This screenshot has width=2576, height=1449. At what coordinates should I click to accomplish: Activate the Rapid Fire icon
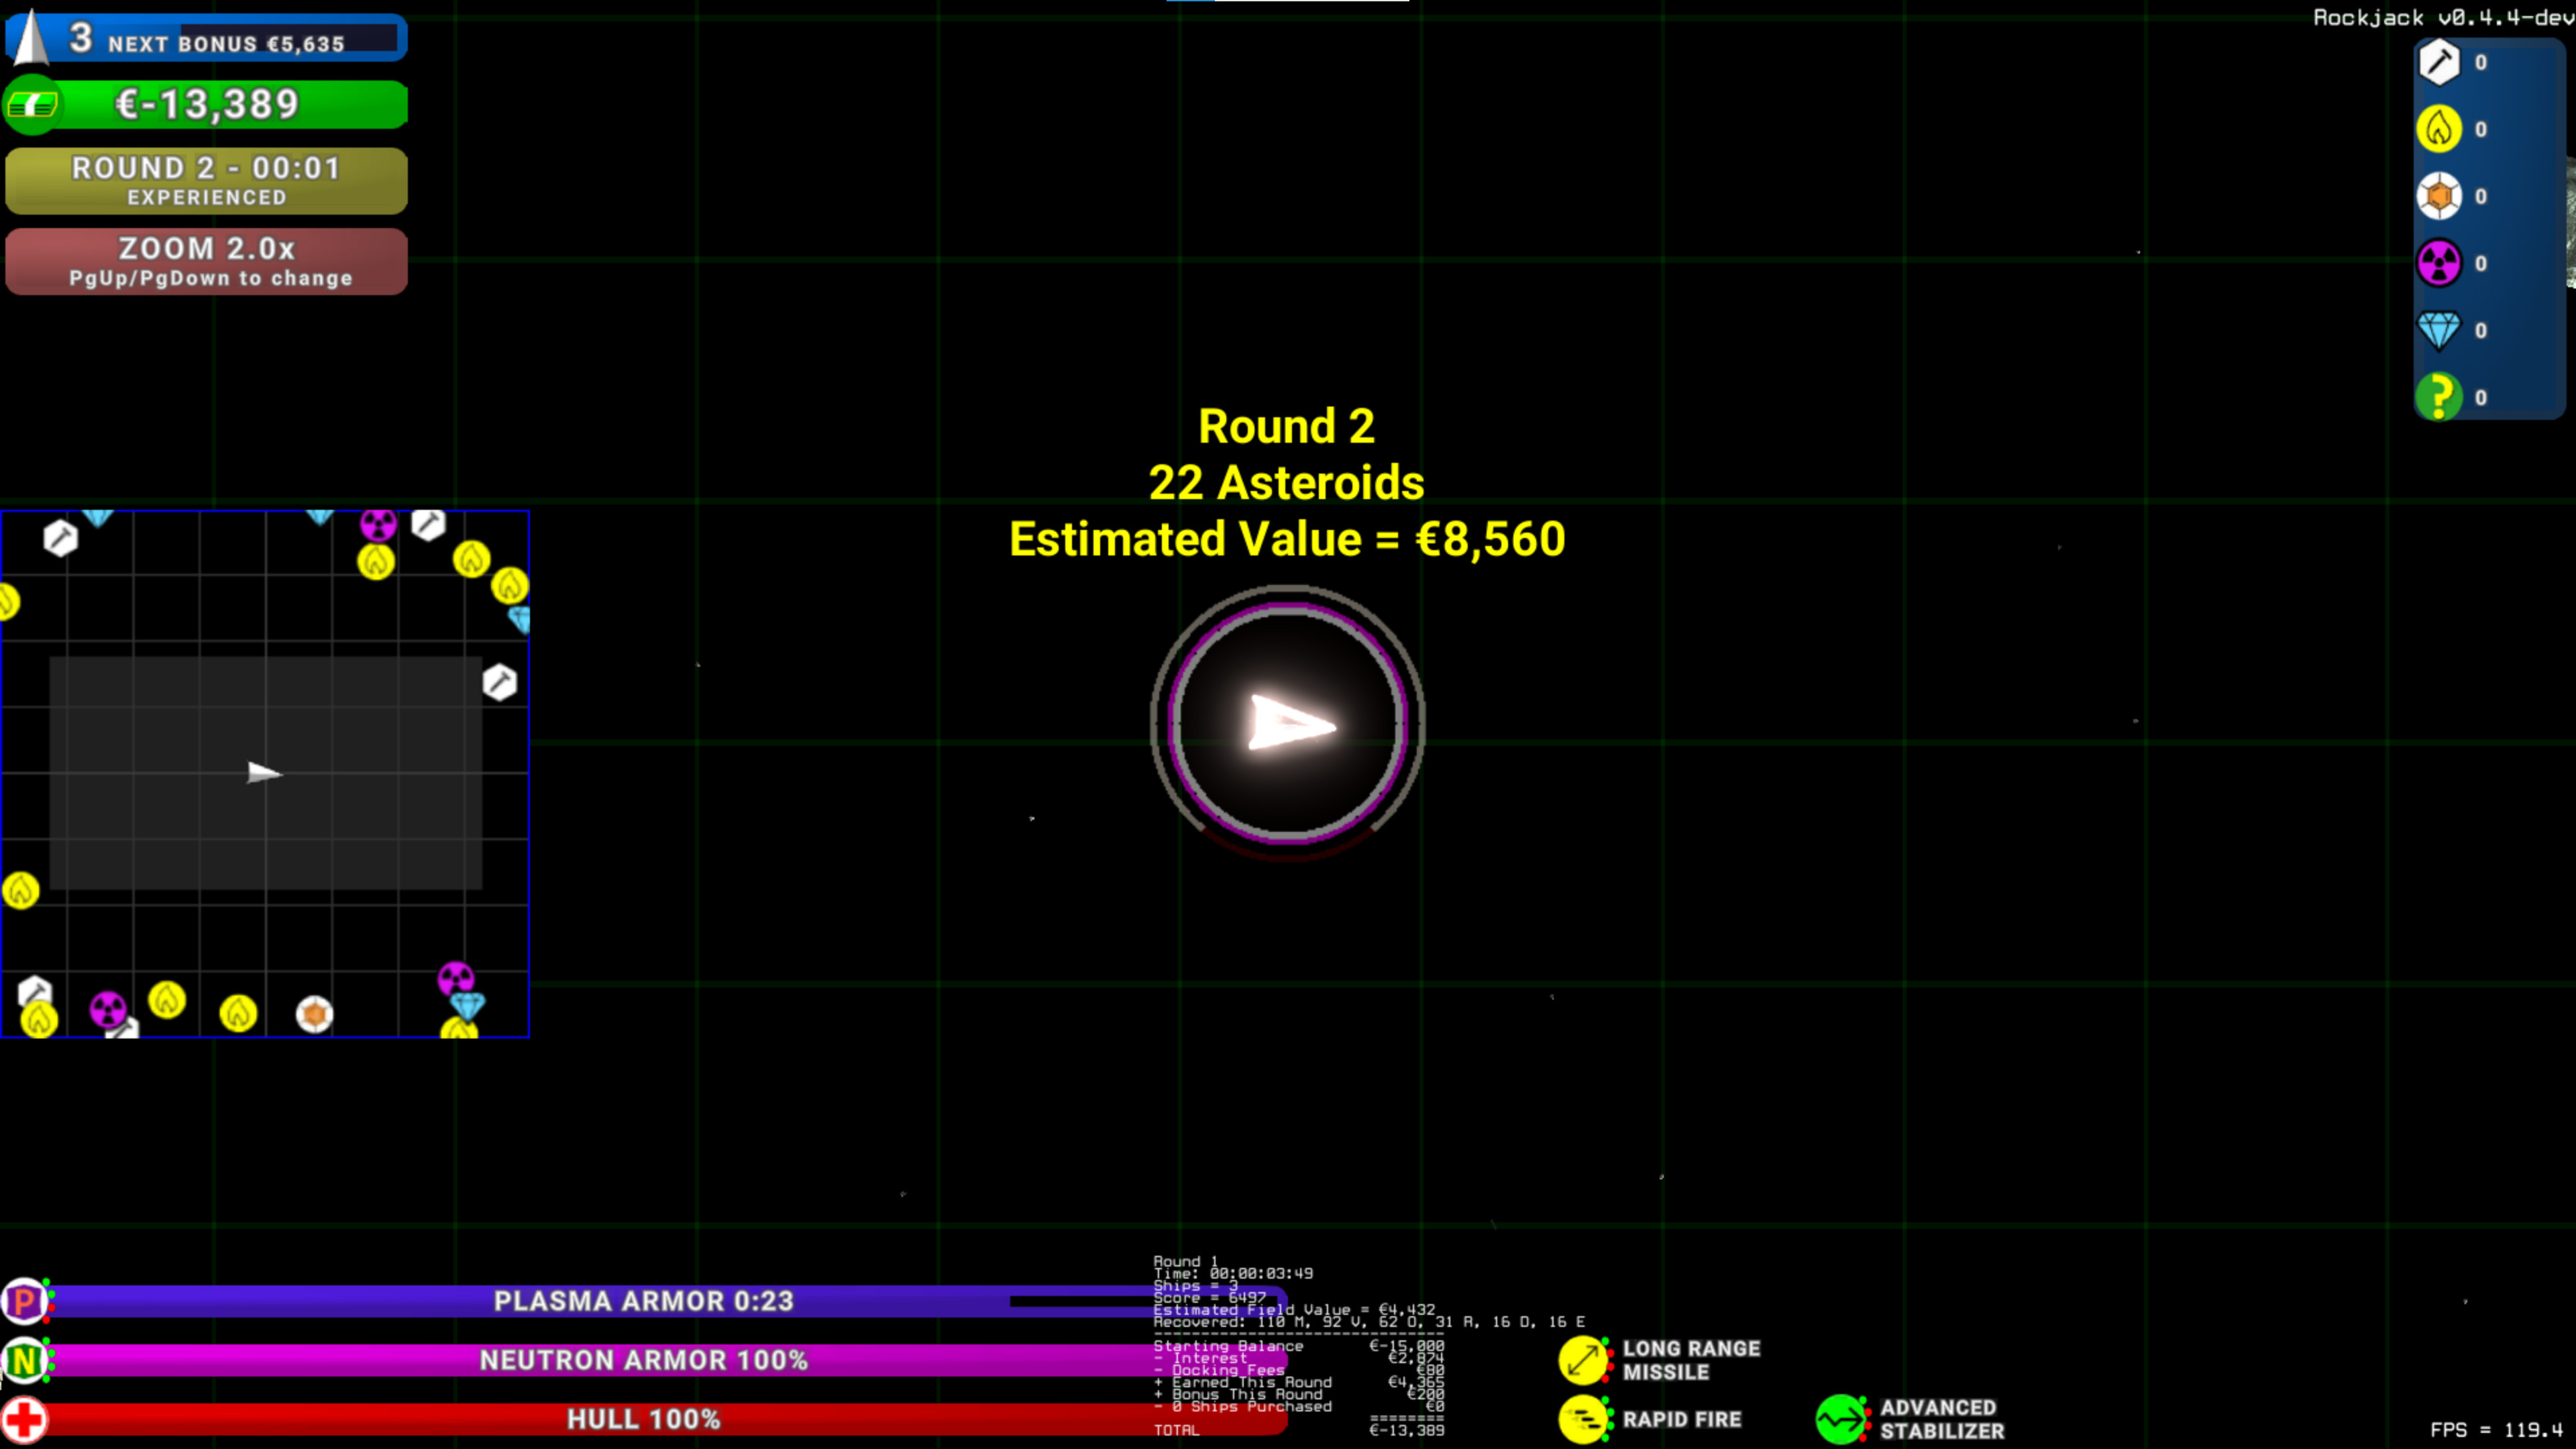1583,1419
